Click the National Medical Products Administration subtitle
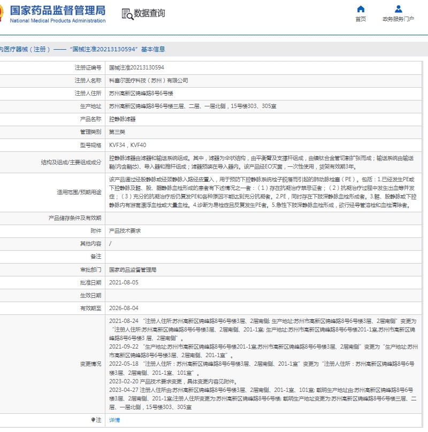The height and width of the screenshot is (432, 428). (x=58, y=21)
